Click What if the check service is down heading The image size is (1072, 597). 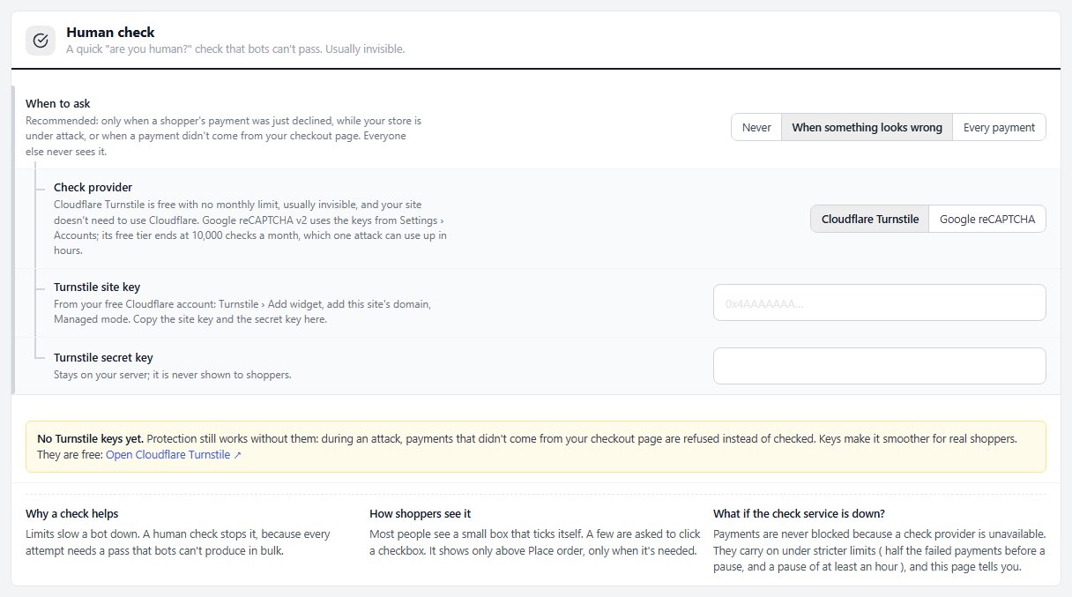(799, 513)
